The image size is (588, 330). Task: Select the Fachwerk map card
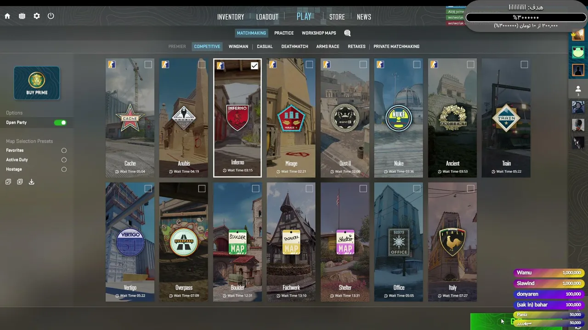click(291, 242)
